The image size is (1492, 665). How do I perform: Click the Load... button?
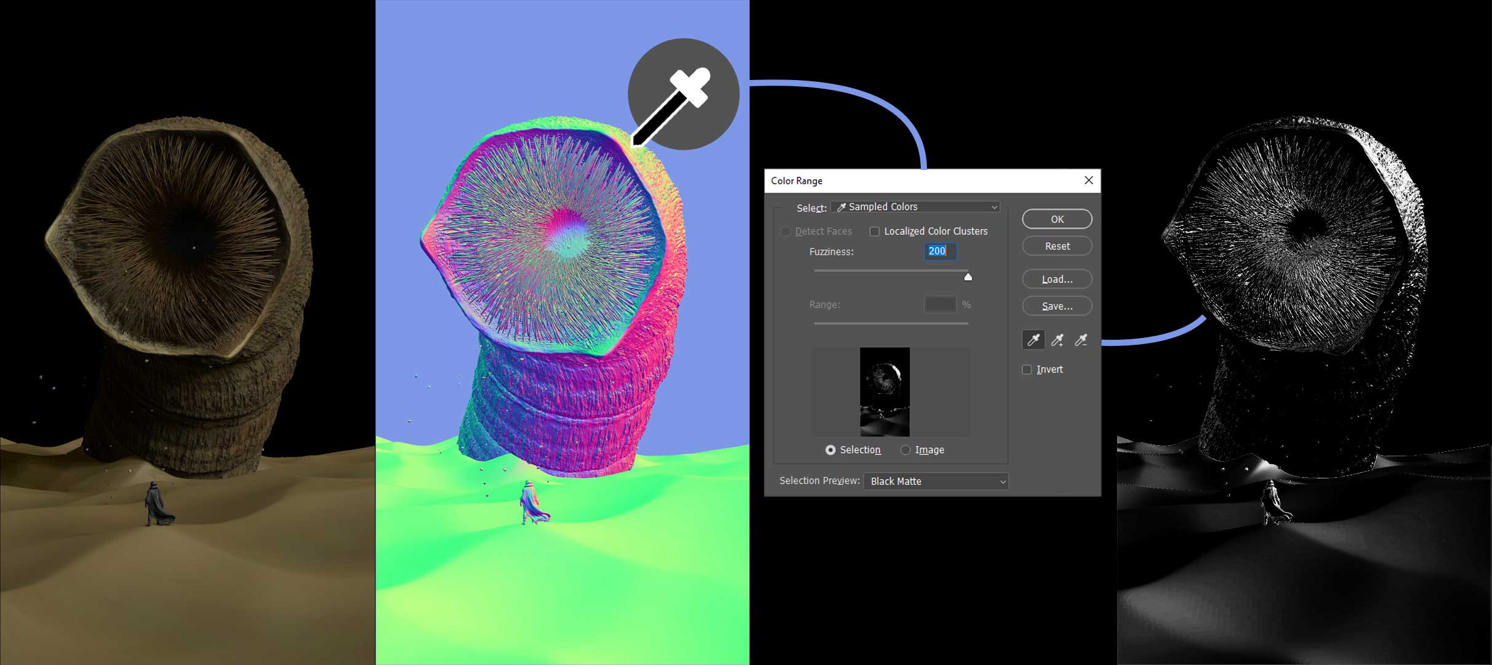(1057, 279)
